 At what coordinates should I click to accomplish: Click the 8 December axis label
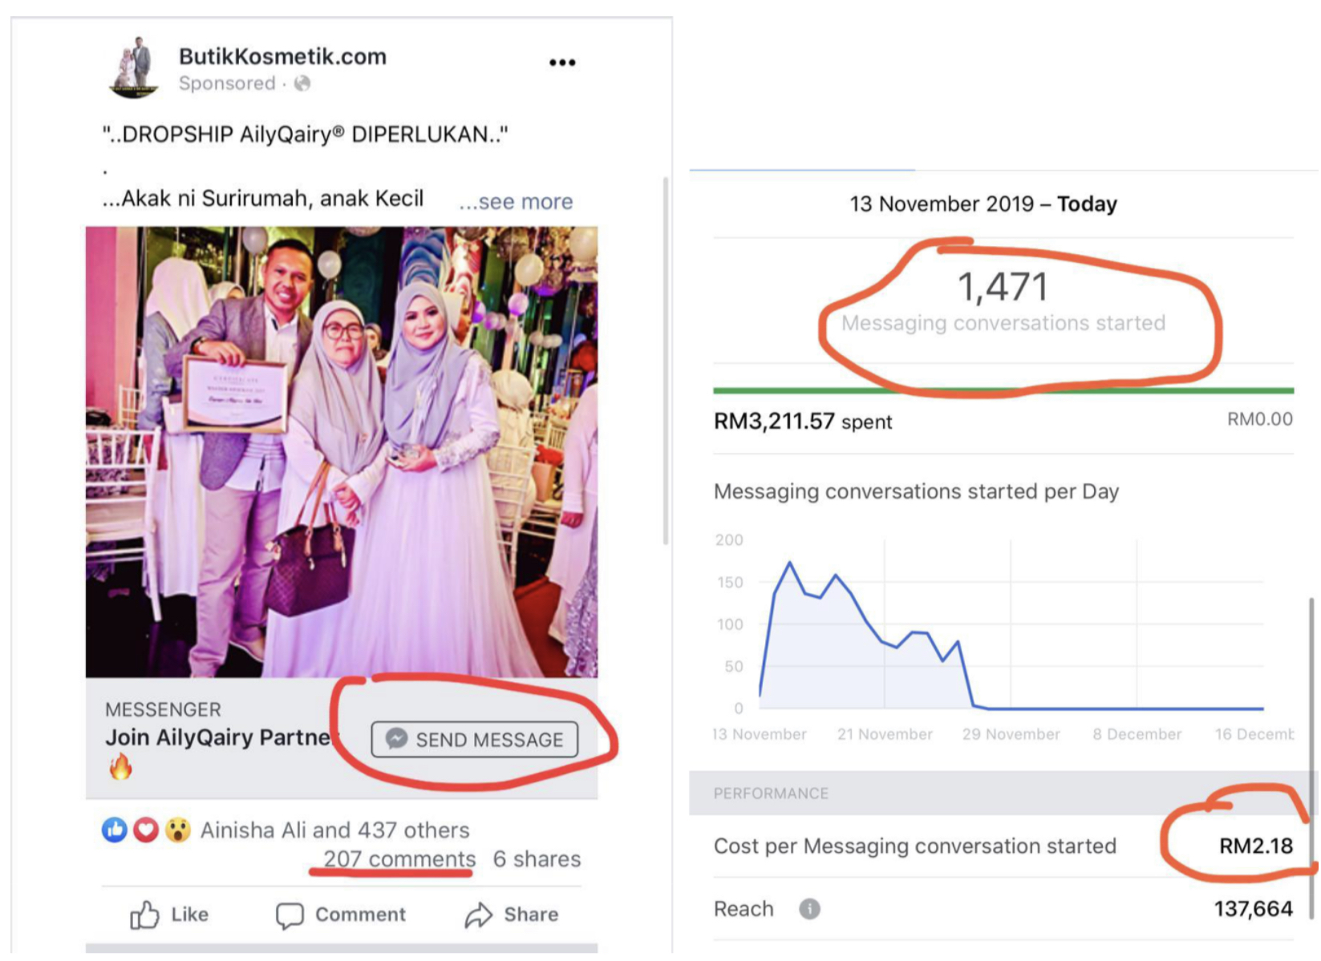(x=1137, y=734)
